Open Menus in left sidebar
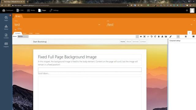 click(x=6, y=27)
